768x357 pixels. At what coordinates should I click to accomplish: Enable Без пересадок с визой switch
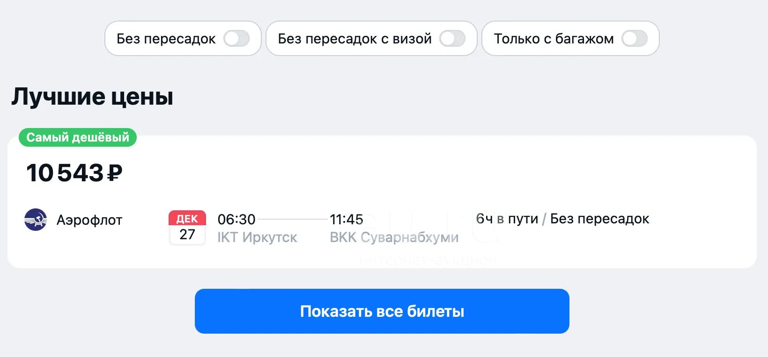[452, 38]
